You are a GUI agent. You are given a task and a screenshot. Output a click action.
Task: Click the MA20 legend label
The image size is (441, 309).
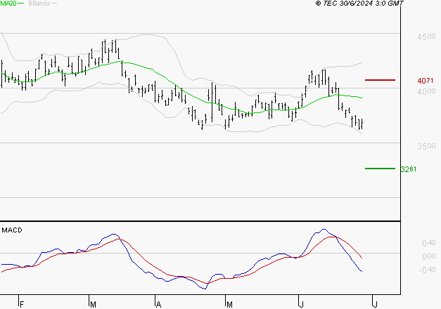8,4
